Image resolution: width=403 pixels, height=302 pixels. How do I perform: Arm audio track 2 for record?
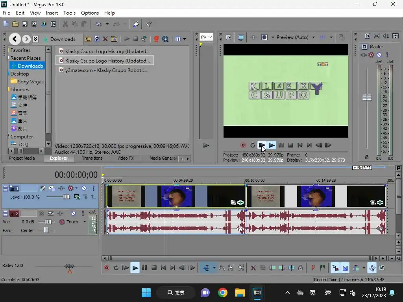click(x=41, y=213)
